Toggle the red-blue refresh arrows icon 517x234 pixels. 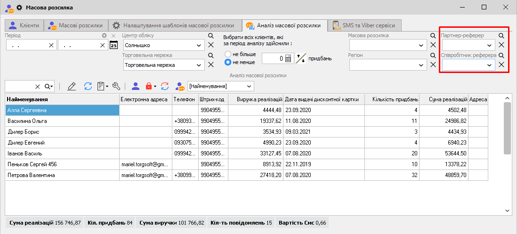click(165, 86)
